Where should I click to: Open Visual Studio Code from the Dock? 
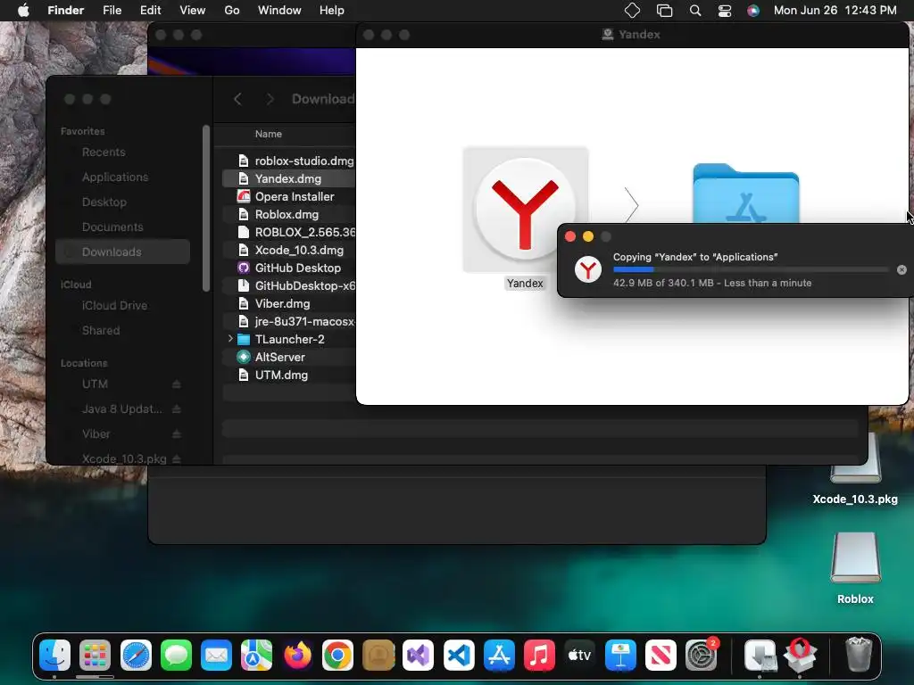459,656
